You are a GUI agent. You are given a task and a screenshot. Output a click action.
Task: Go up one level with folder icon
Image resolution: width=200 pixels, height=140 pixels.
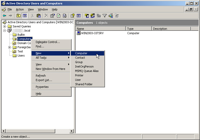pyautogui.click(x=19, y=16)
